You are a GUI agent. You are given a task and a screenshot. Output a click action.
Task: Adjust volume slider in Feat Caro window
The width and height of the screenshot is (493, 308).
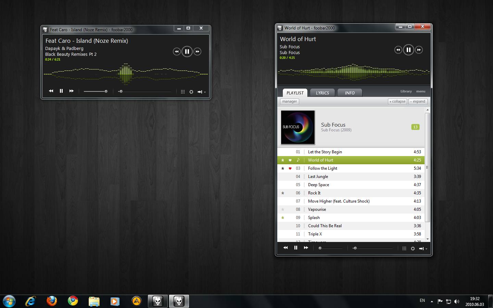coord(96,91)
